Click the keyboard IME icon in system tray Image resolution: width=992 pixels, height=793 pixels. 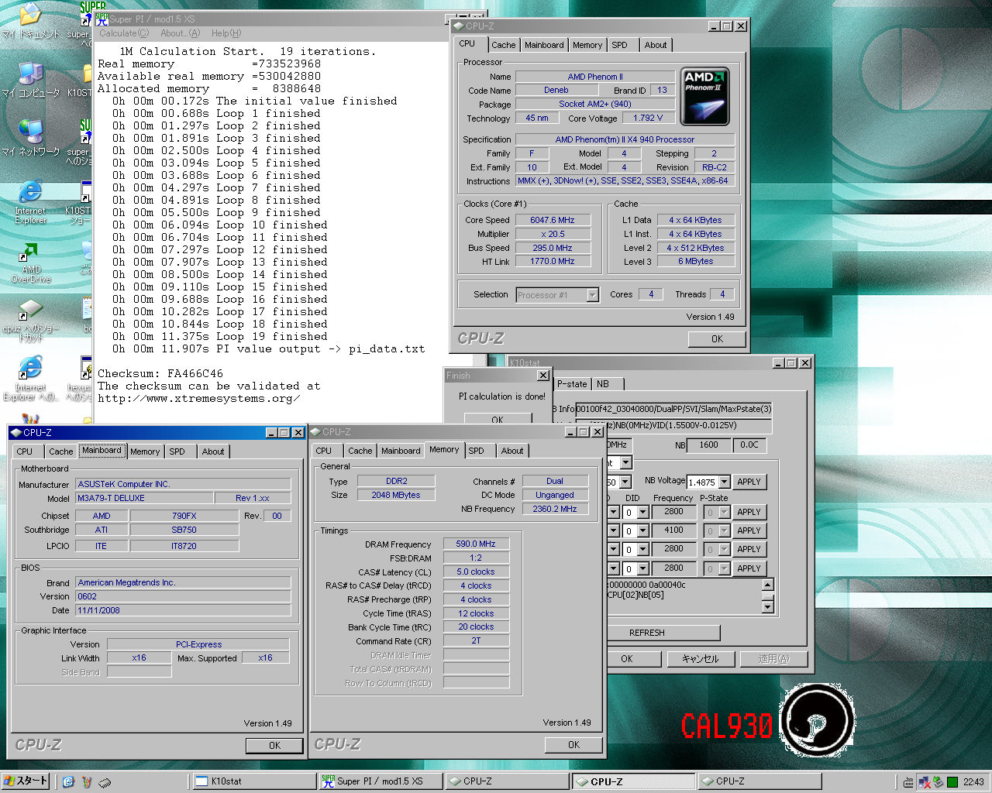point(908,782)
